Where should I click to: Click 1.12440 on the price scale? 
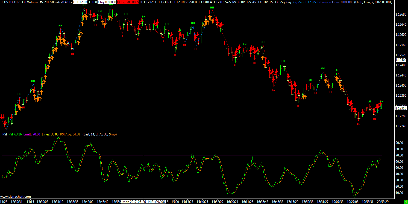point(401,75)
